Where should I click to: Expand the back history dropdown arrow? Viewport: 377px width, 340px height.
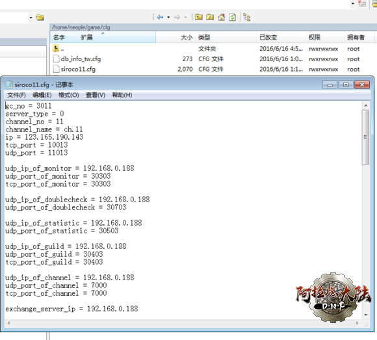pyautogui.click(x=168, y=17)
